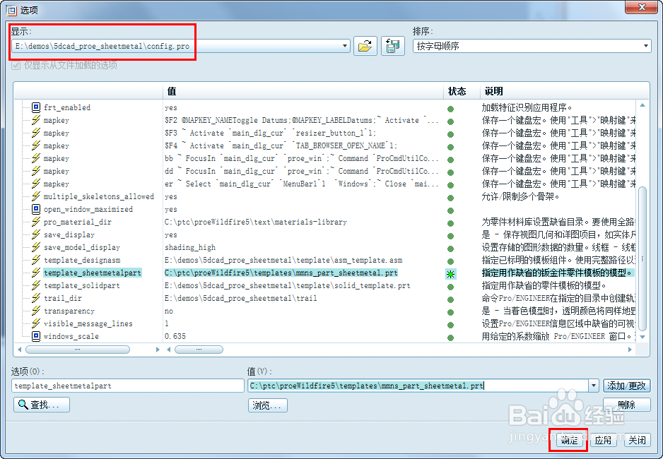This screenshot has width=663, height=459.
Task: Select the visible_message_lines option
Action: point(88,323)
